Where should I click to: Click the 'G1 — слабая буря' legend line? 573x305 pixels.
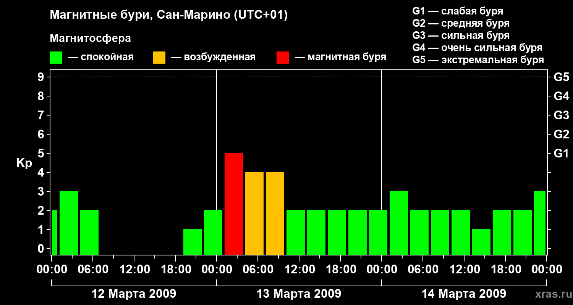[458, 11]
